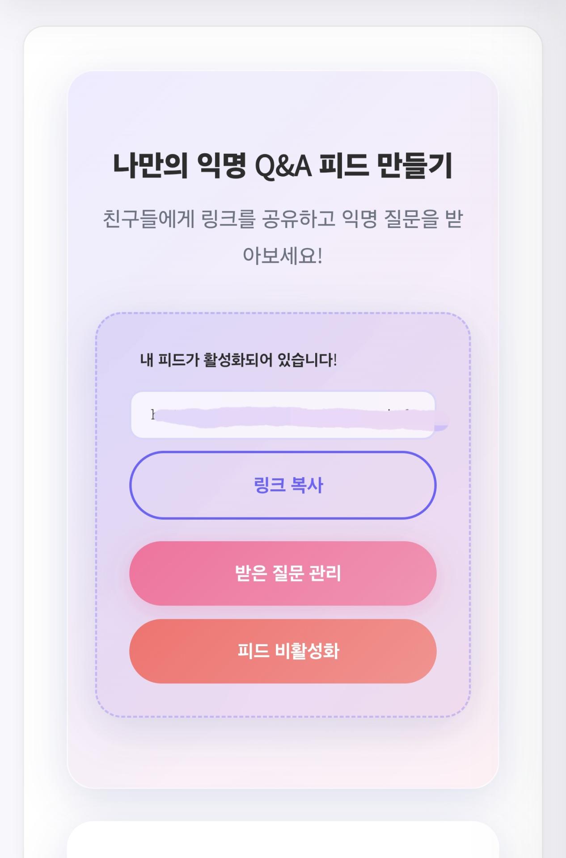Click the blank white card at the bottom
Screen dimensions: 566x858
click(x=283, y=840)
